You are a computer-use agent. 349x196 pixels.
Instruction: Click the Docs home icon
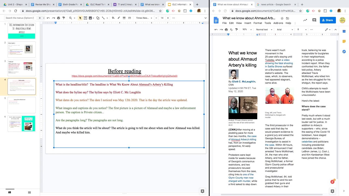coord(216,20)
